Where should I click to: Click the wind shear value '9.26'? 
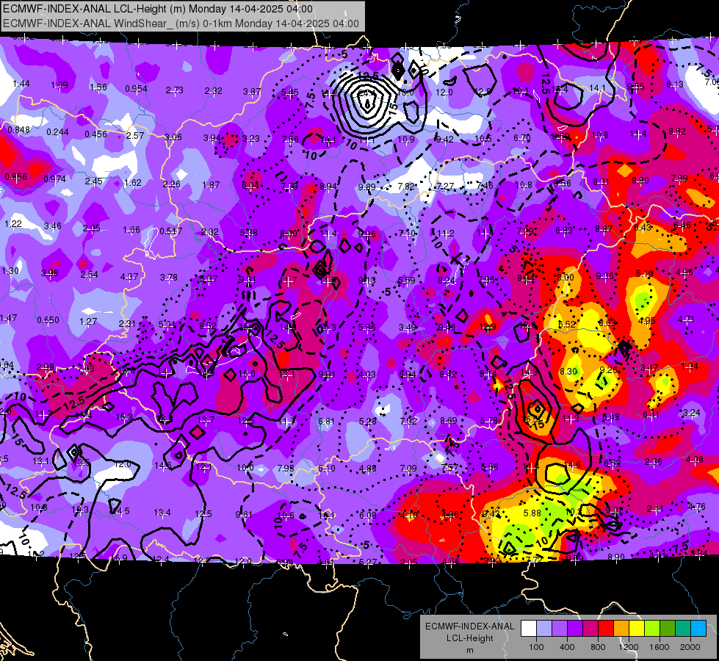(x=608, y=369)
